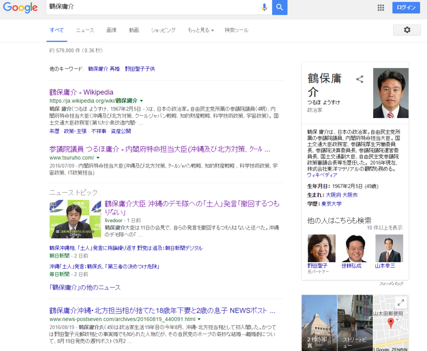The image size is (427, 351).
Task: Expand the もっと見る dropdown
Action: [201, 30]
